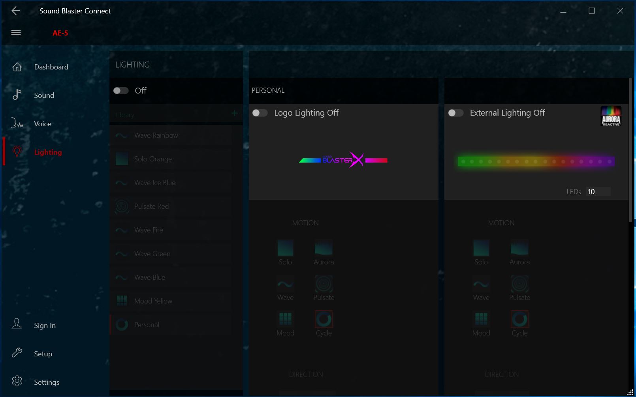636x397 pixels.
Task: Open the hamburger navigation menu
Action: 16,33
